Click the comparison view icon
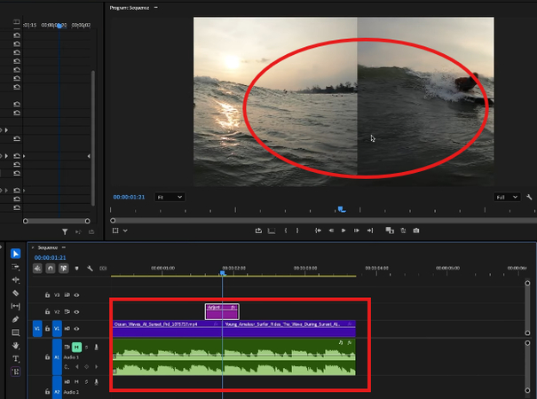The height and width of the screenshot is (399, 537). (390, 231)
